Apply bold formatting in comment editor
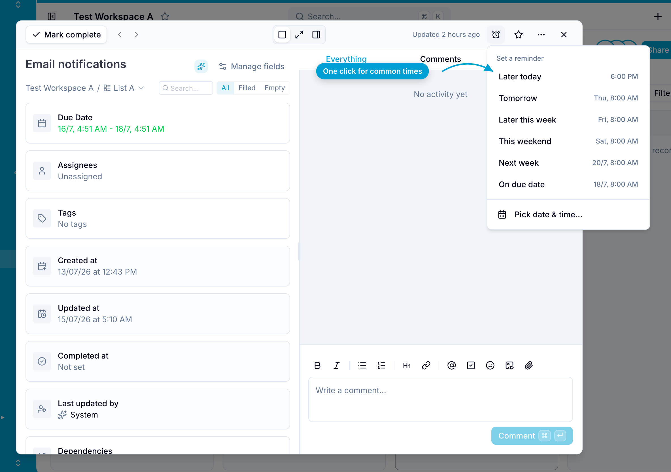671x472 pixels. 317,365
